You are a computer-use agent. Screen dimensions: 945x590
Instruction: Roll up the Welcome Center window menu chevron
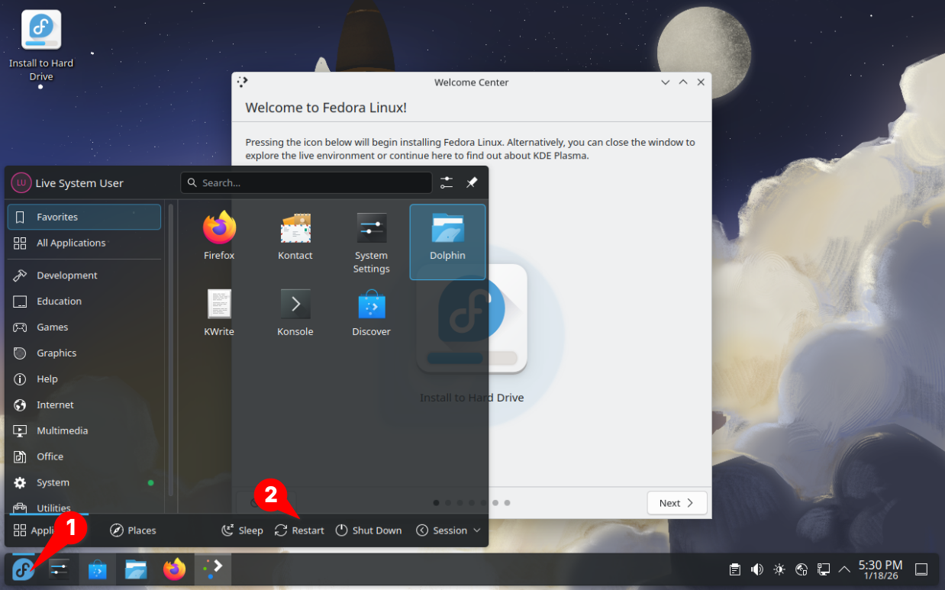[x=665, y=82]
